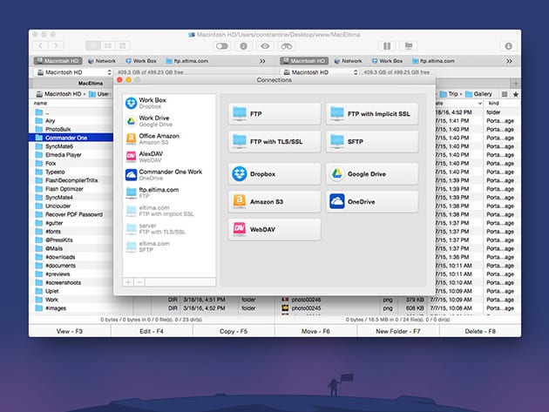The image size is (549, 412).
Task: Select Work Drive Google Drive connection
Action: [169, 121]
